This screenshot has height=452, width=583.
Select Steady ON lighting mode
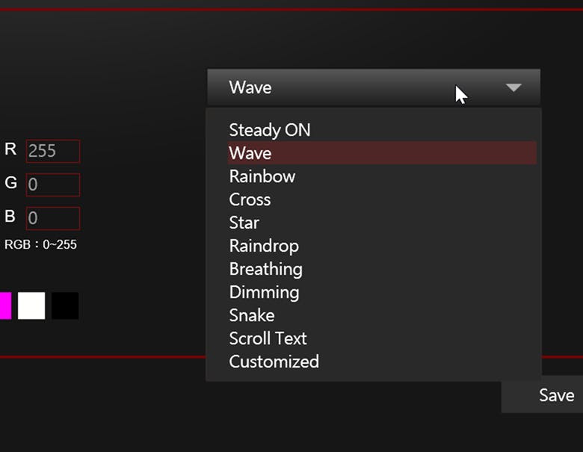[x=382, y=130]
